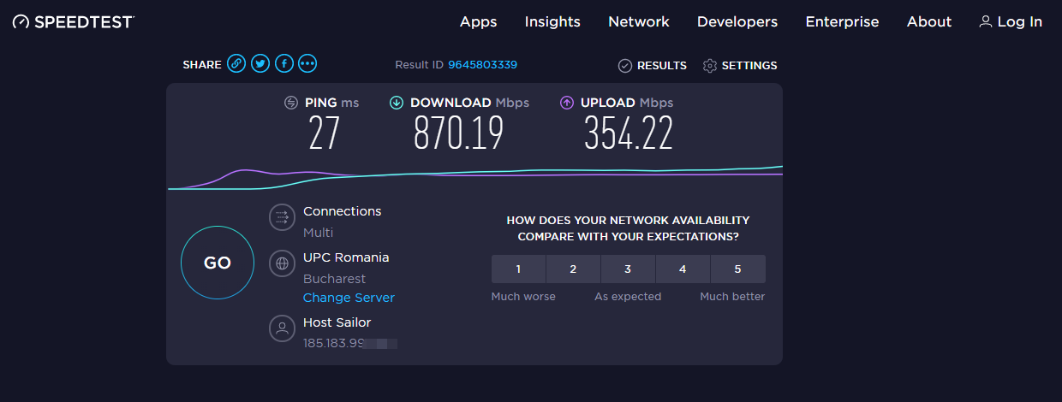Click the Log In person icon
Viewport: 1062px width, 402px height.
[986, 21]
